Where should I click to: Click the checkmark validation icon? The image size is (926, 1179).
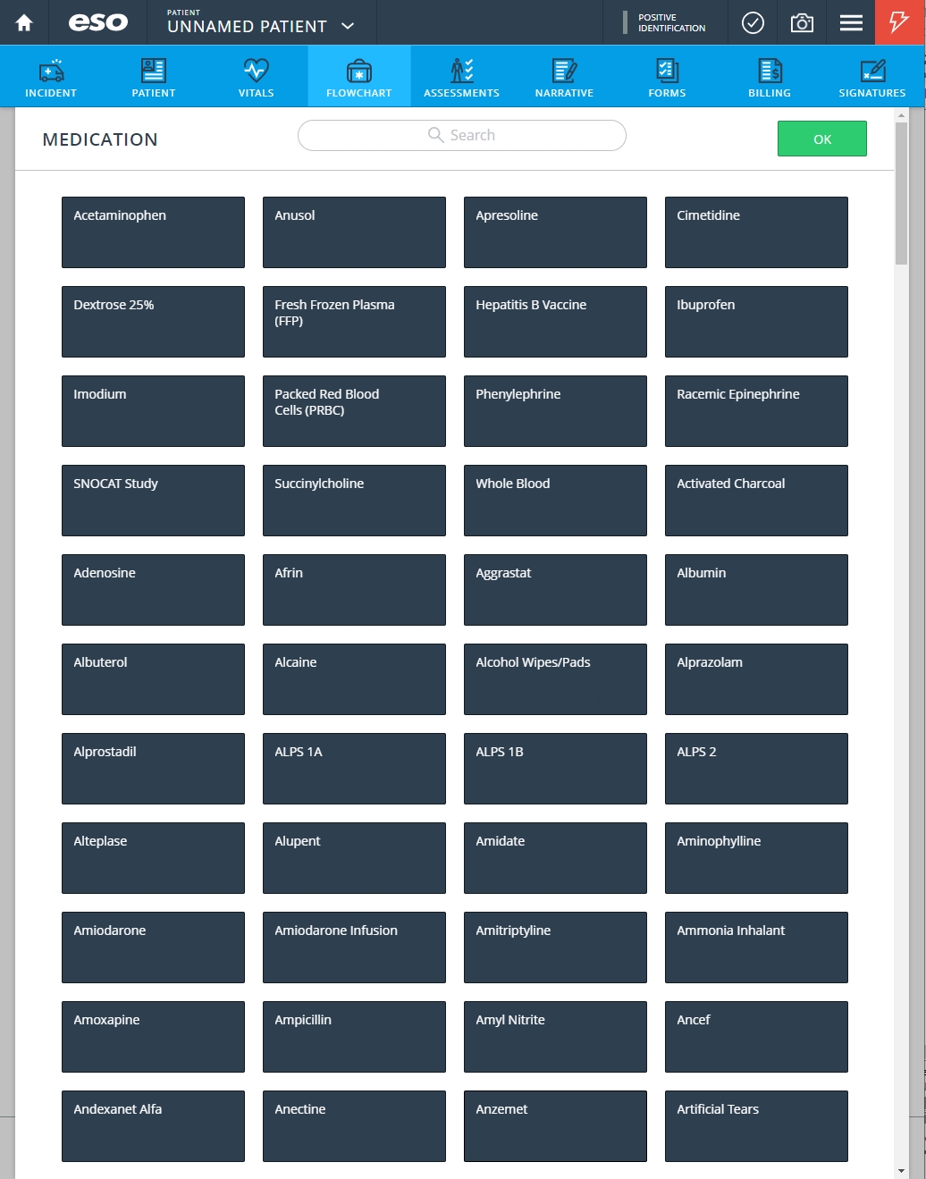[x=753, y=22]
